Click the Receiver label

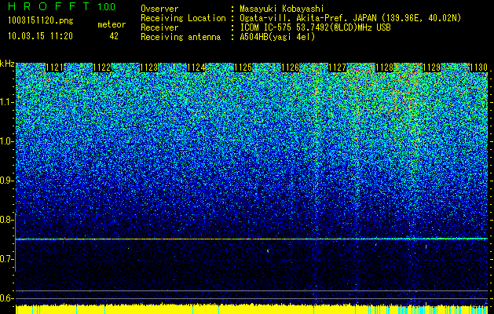[x=159, y=27]
